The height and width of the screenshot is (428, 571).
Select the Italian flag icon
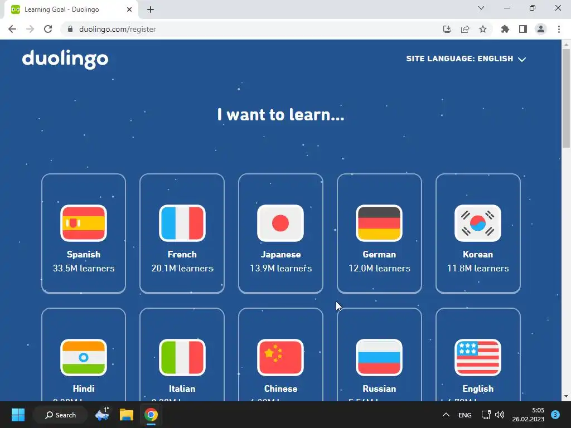[182, 357]
